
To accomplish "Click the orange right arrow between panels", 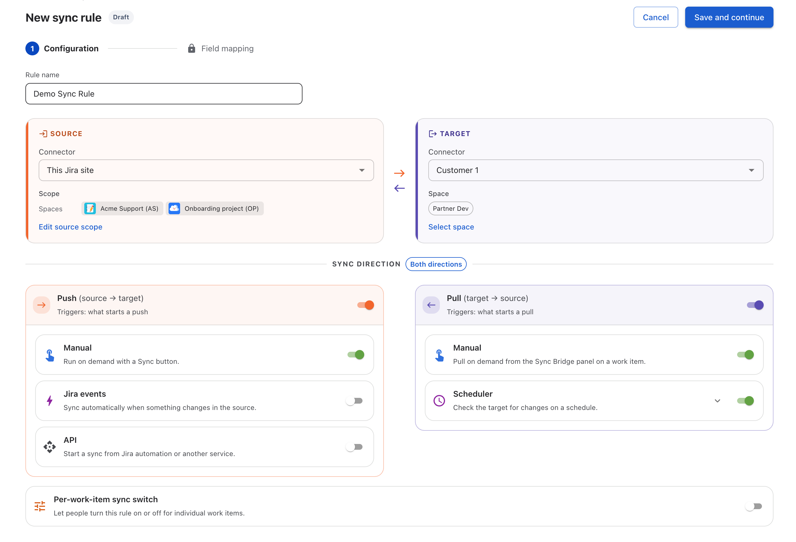I will 399,173.
